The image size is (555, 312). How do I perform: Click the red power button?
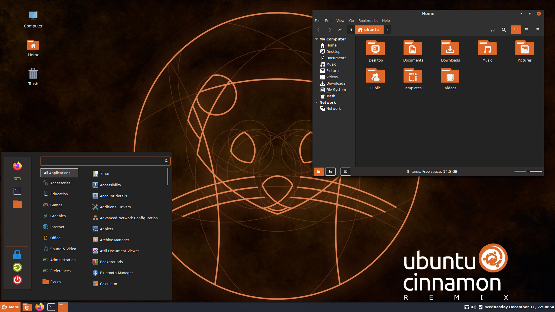17,280
